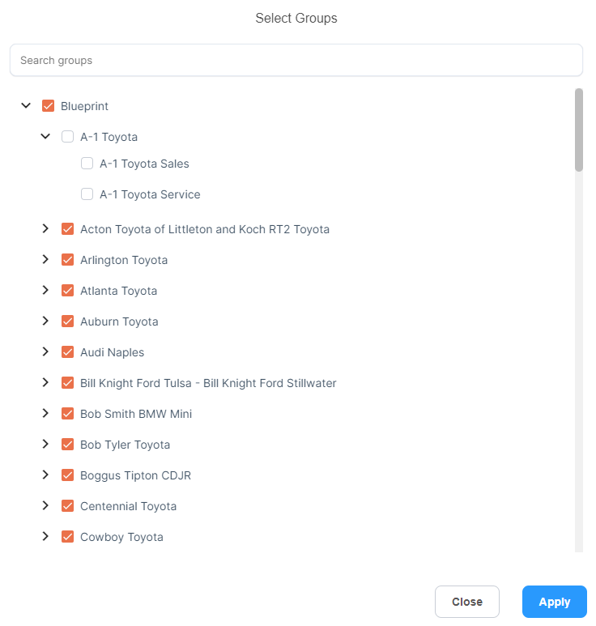Uncheck the Blueprint checkbox
This screenshot has width=596, height=626.
(x=48, y=106)
